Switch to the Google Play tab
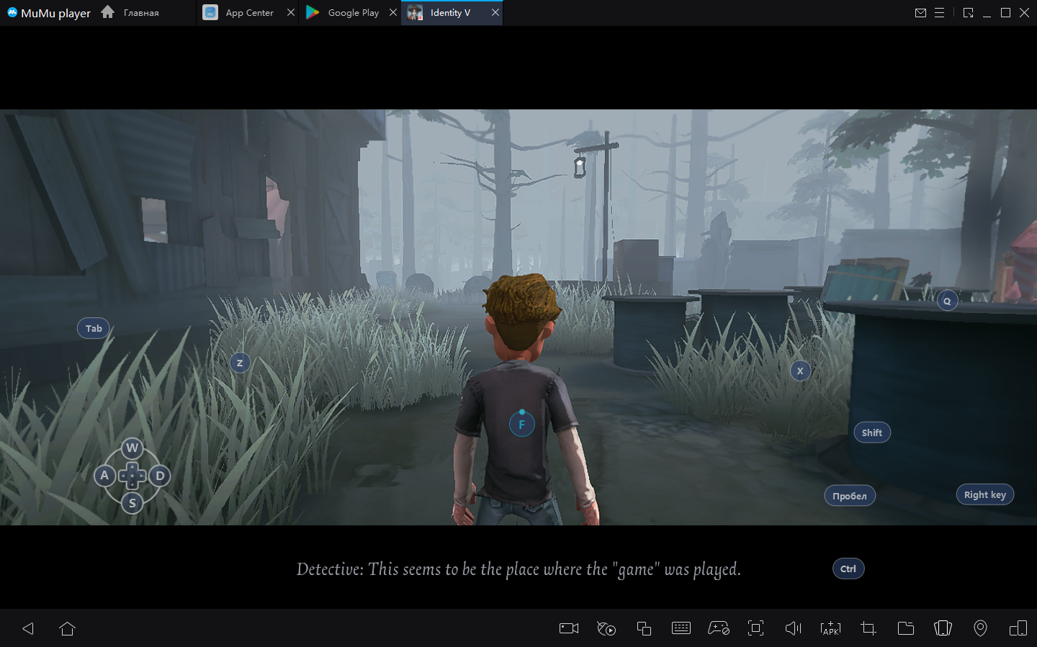 point(352,13)
